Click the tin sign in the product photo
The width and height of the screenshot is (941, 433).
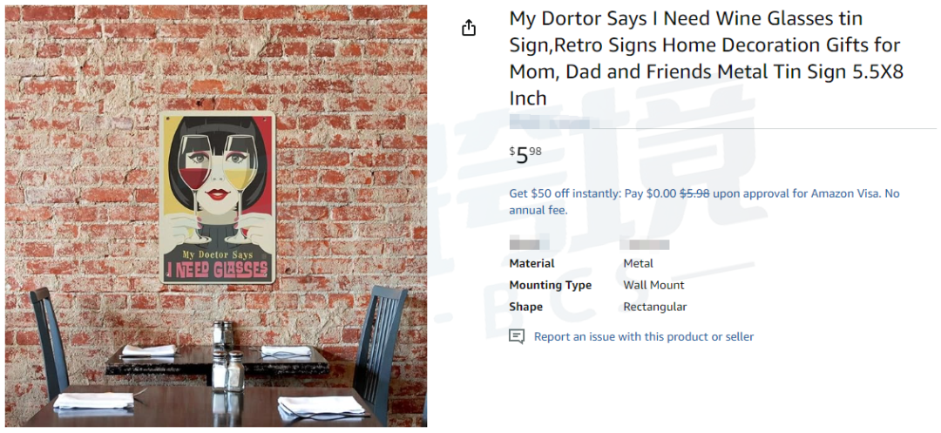pos(218,197)
